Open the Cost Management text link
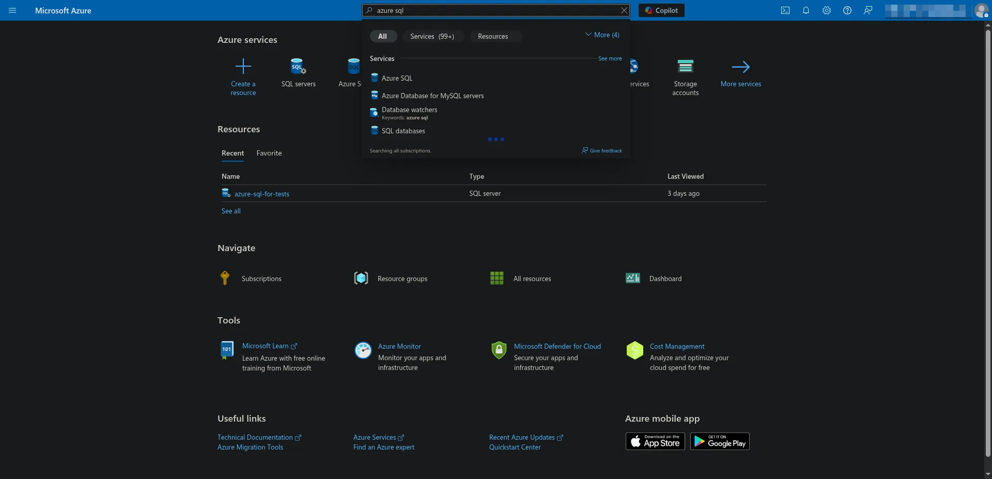The height and width of the screenshot is (479, 992). click(677, 346)
